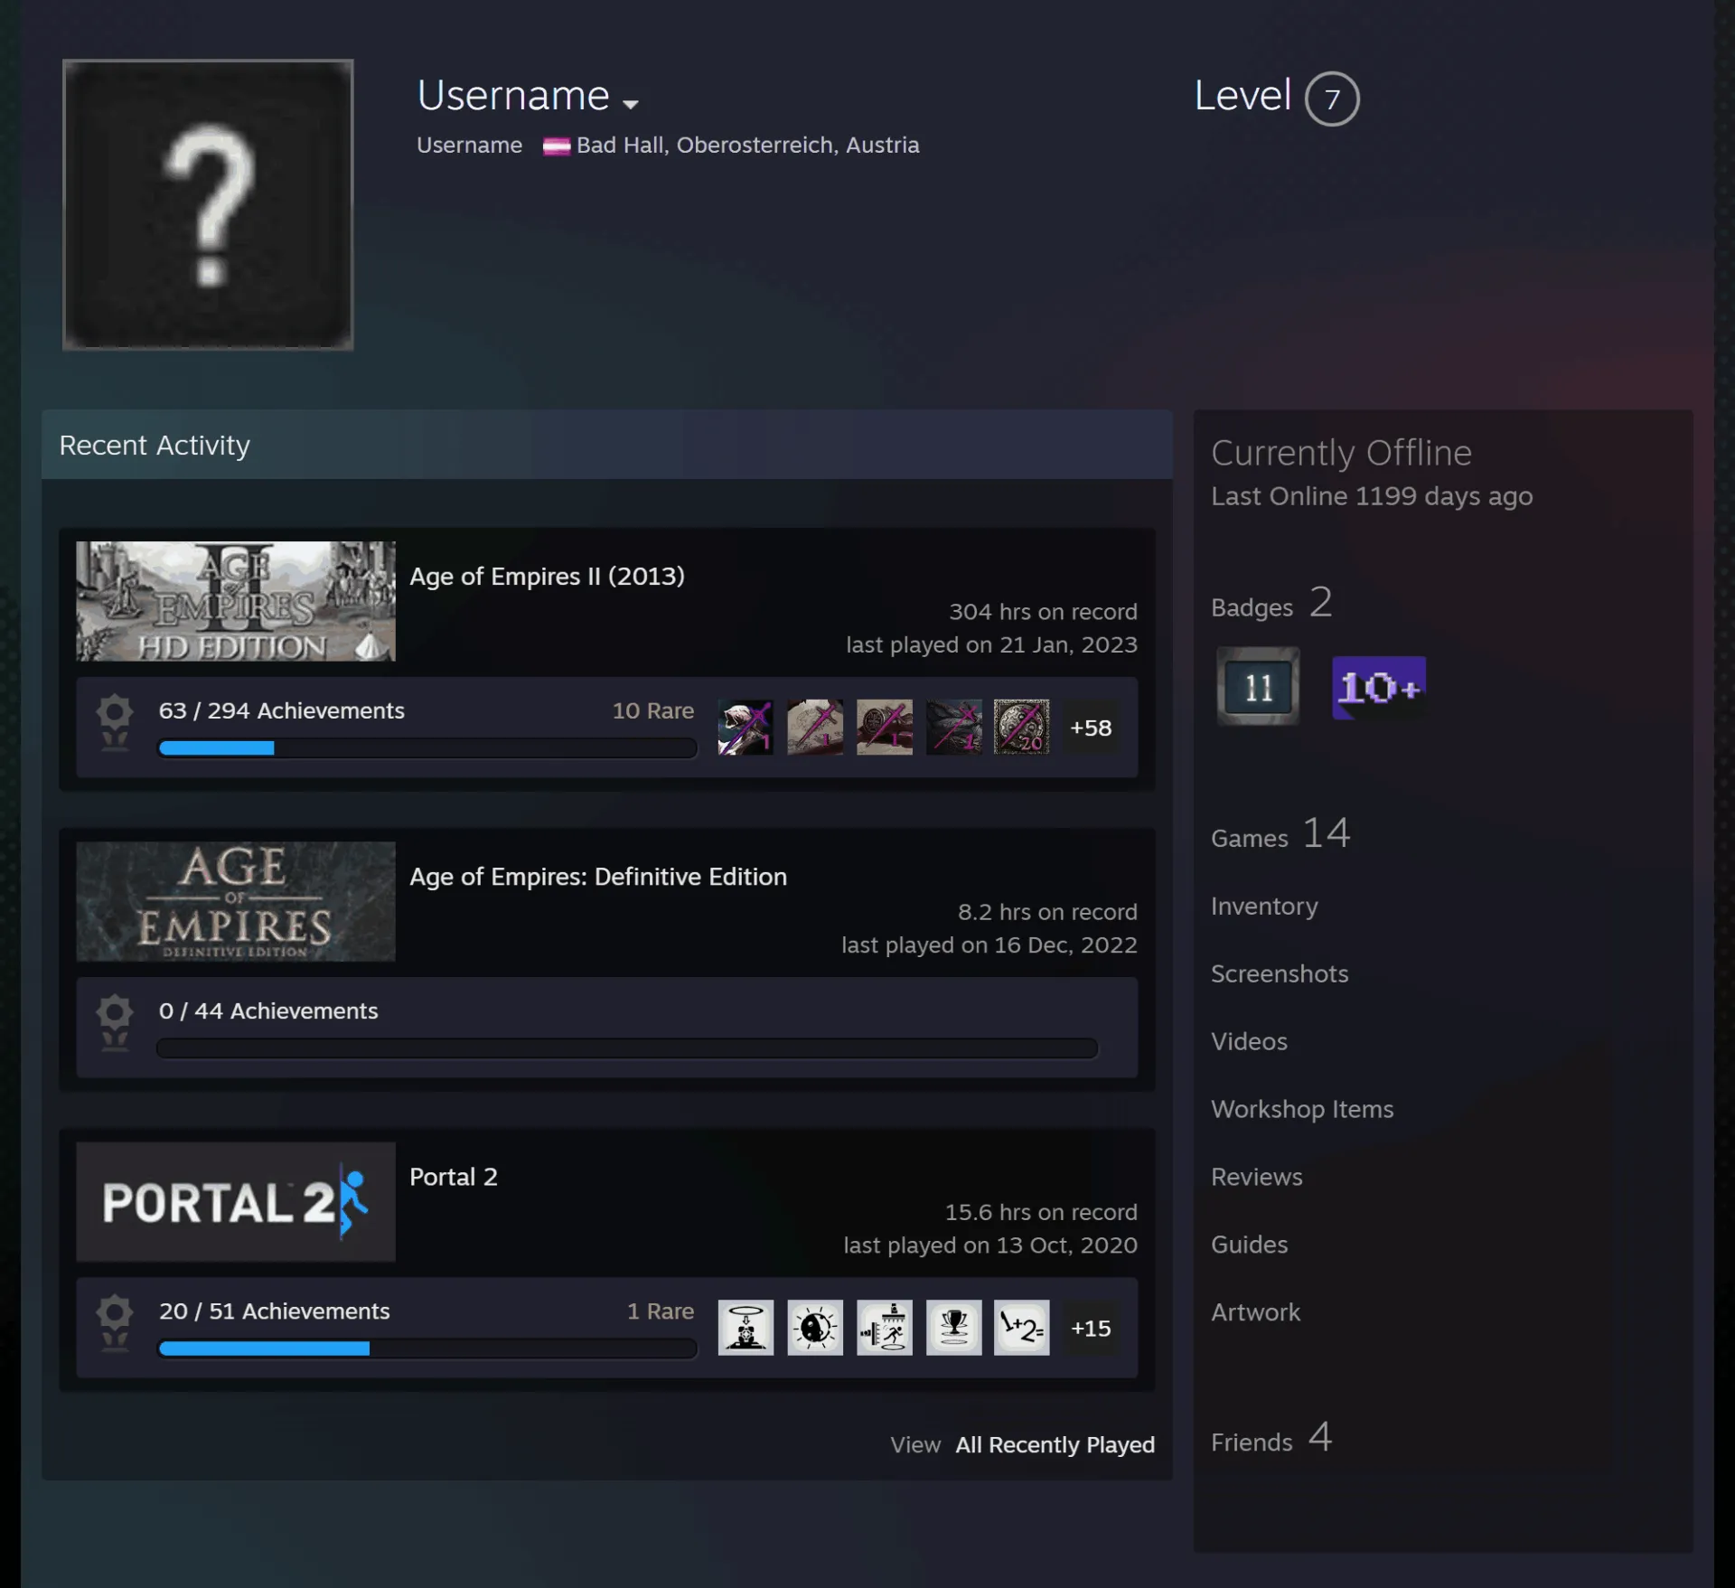
Task: Expand the Username dropdown arrow
Action: [631, 104]
